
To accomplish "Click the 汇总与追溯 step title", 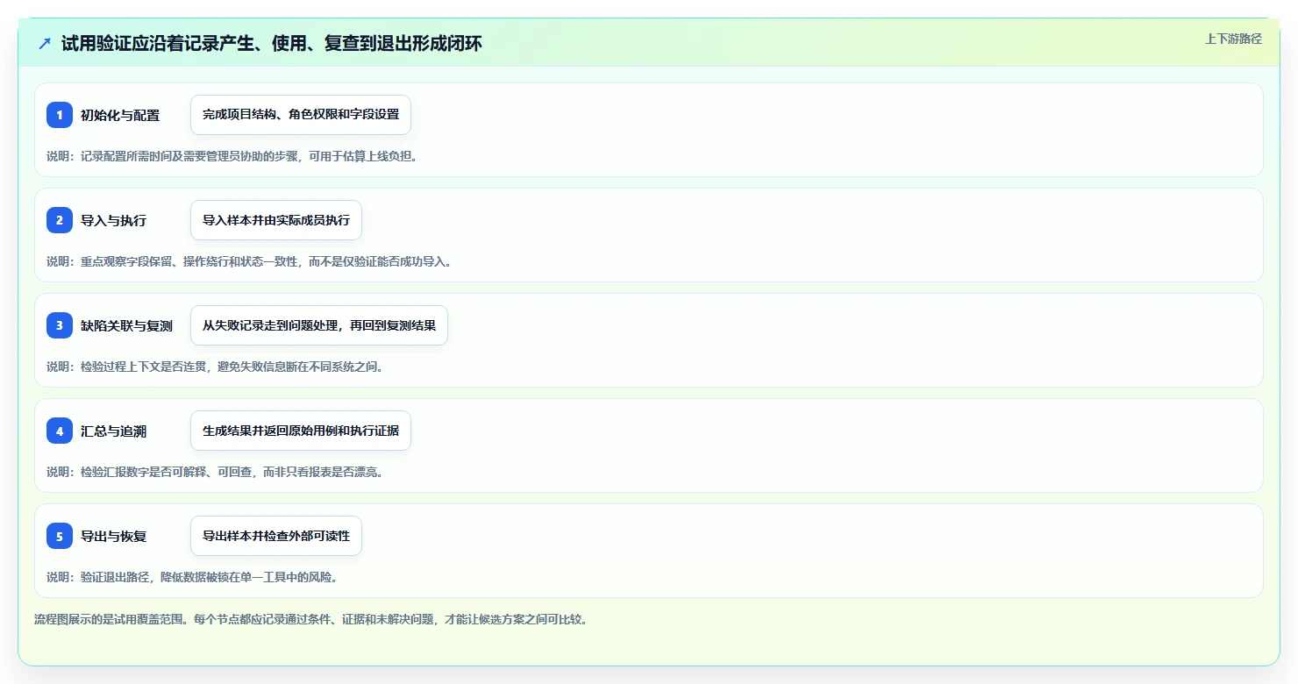I will coord(113,431).
